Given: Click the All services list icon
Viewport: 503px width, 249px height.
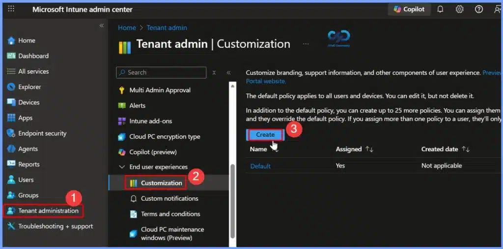Looking at the screenshot, I should (x=11, y=71).
